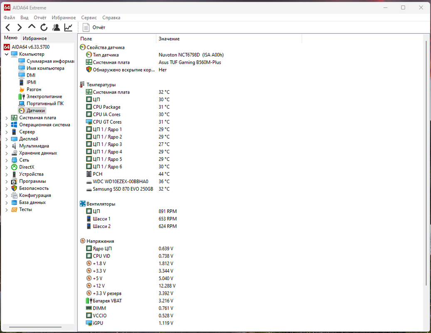Click the База данных icon
Image resolution: width=431 pixels, height=333 pixels.
tap(14, 203)
